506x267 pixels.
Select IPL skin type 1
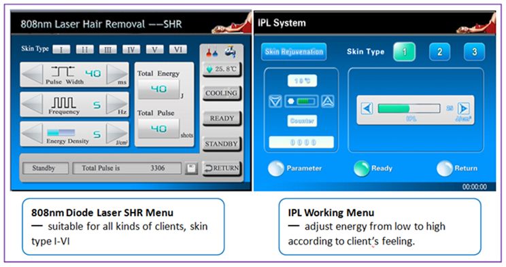tap(404, 52)
